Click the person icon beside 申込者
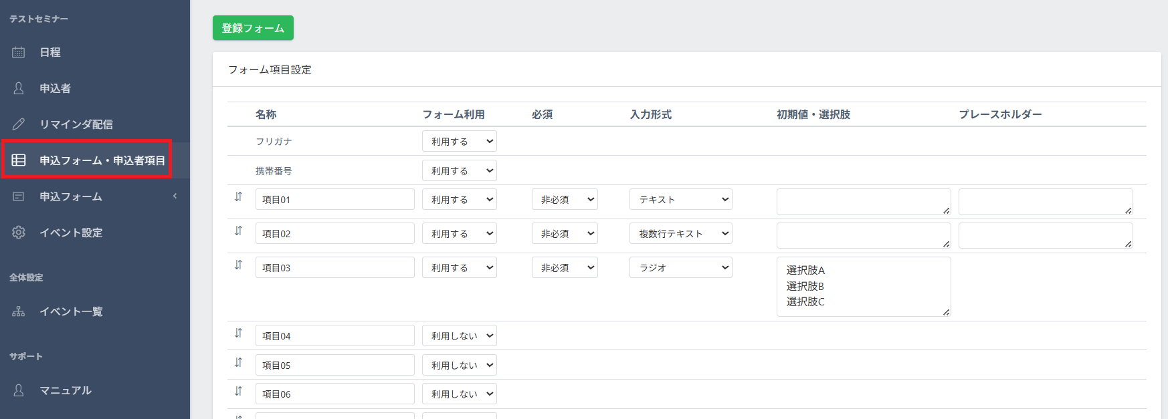This screenshot has height=419, width=1168. [x=19, y=88]
